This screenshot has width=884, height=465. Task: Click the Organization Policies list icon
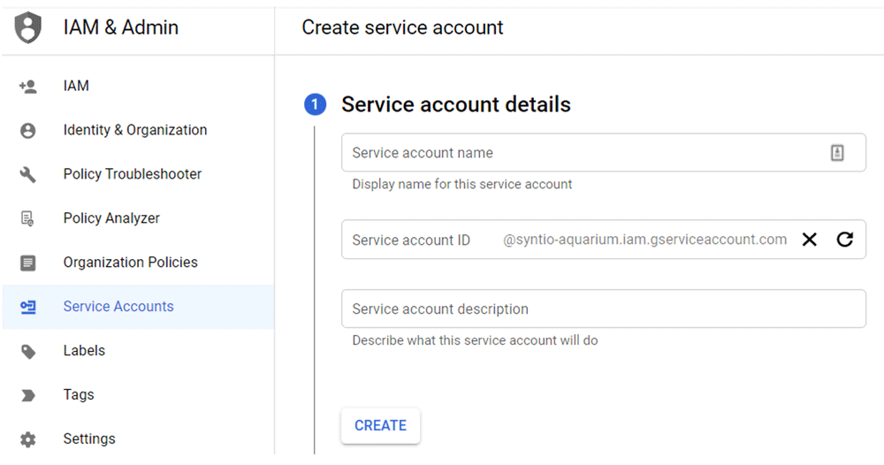[27, 263]
